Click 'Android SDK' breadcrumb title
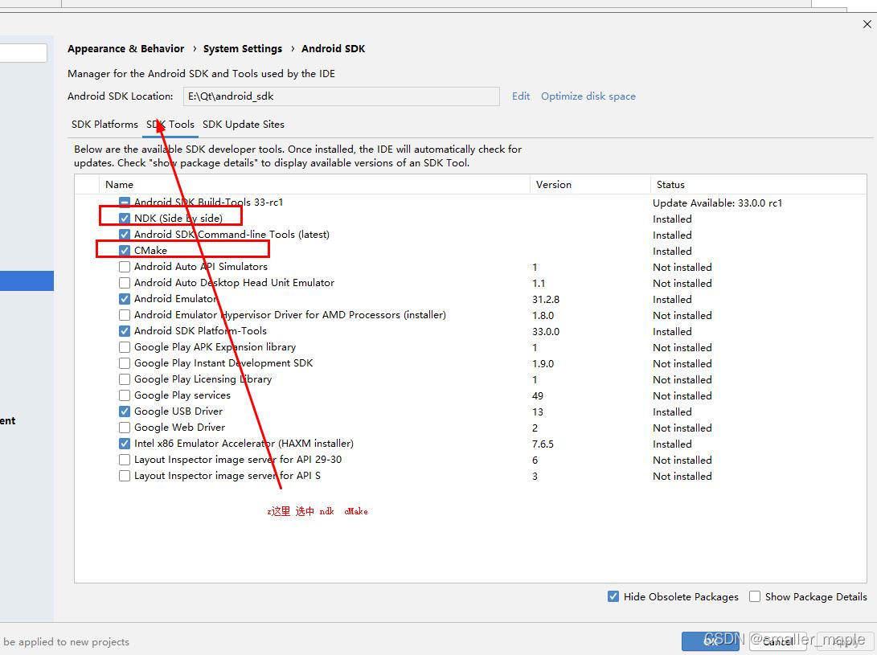Image resolution: width=877 pixels, height=655 pixels. point(334,49)
